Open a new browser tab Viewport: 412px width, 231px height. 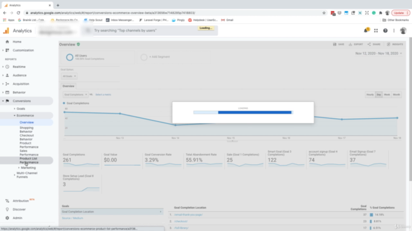pos(58,5)
